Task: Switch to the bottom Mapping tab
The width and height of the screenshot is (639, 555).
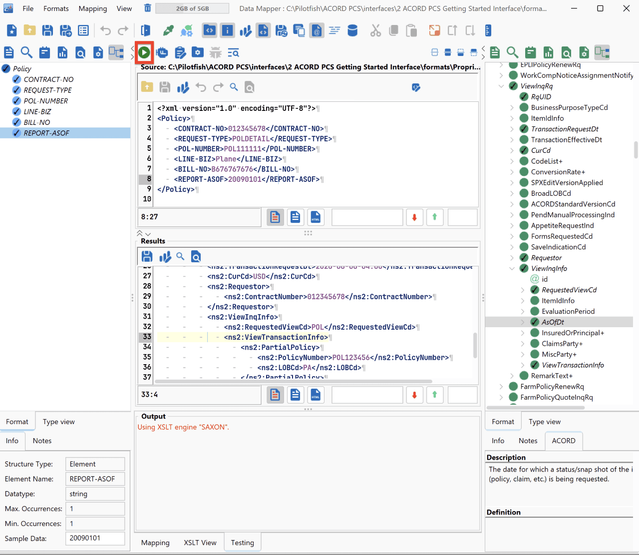Action: tap(155, 543)
